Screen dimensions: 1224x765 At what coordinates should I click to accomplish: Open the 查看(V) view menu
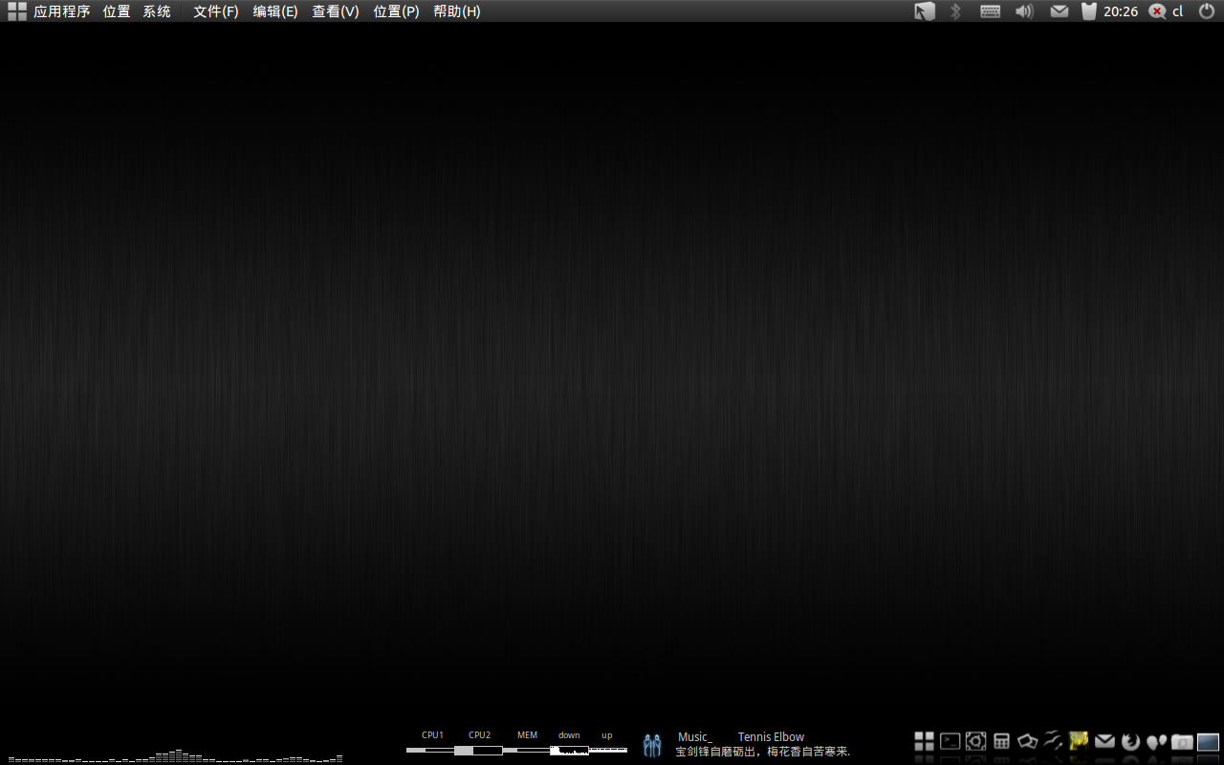336,11
